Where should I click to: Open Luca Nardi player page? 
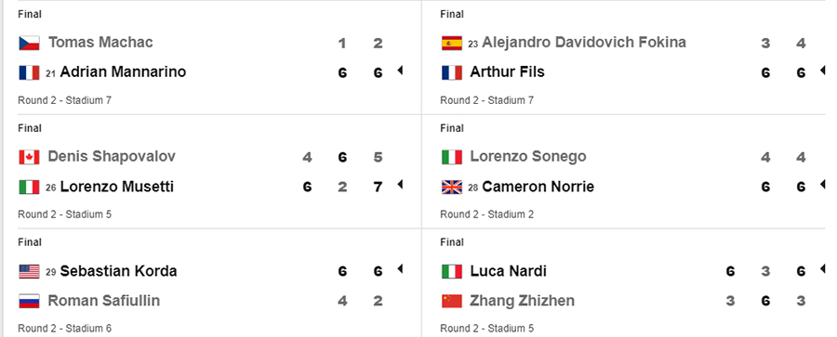[508, 271]
